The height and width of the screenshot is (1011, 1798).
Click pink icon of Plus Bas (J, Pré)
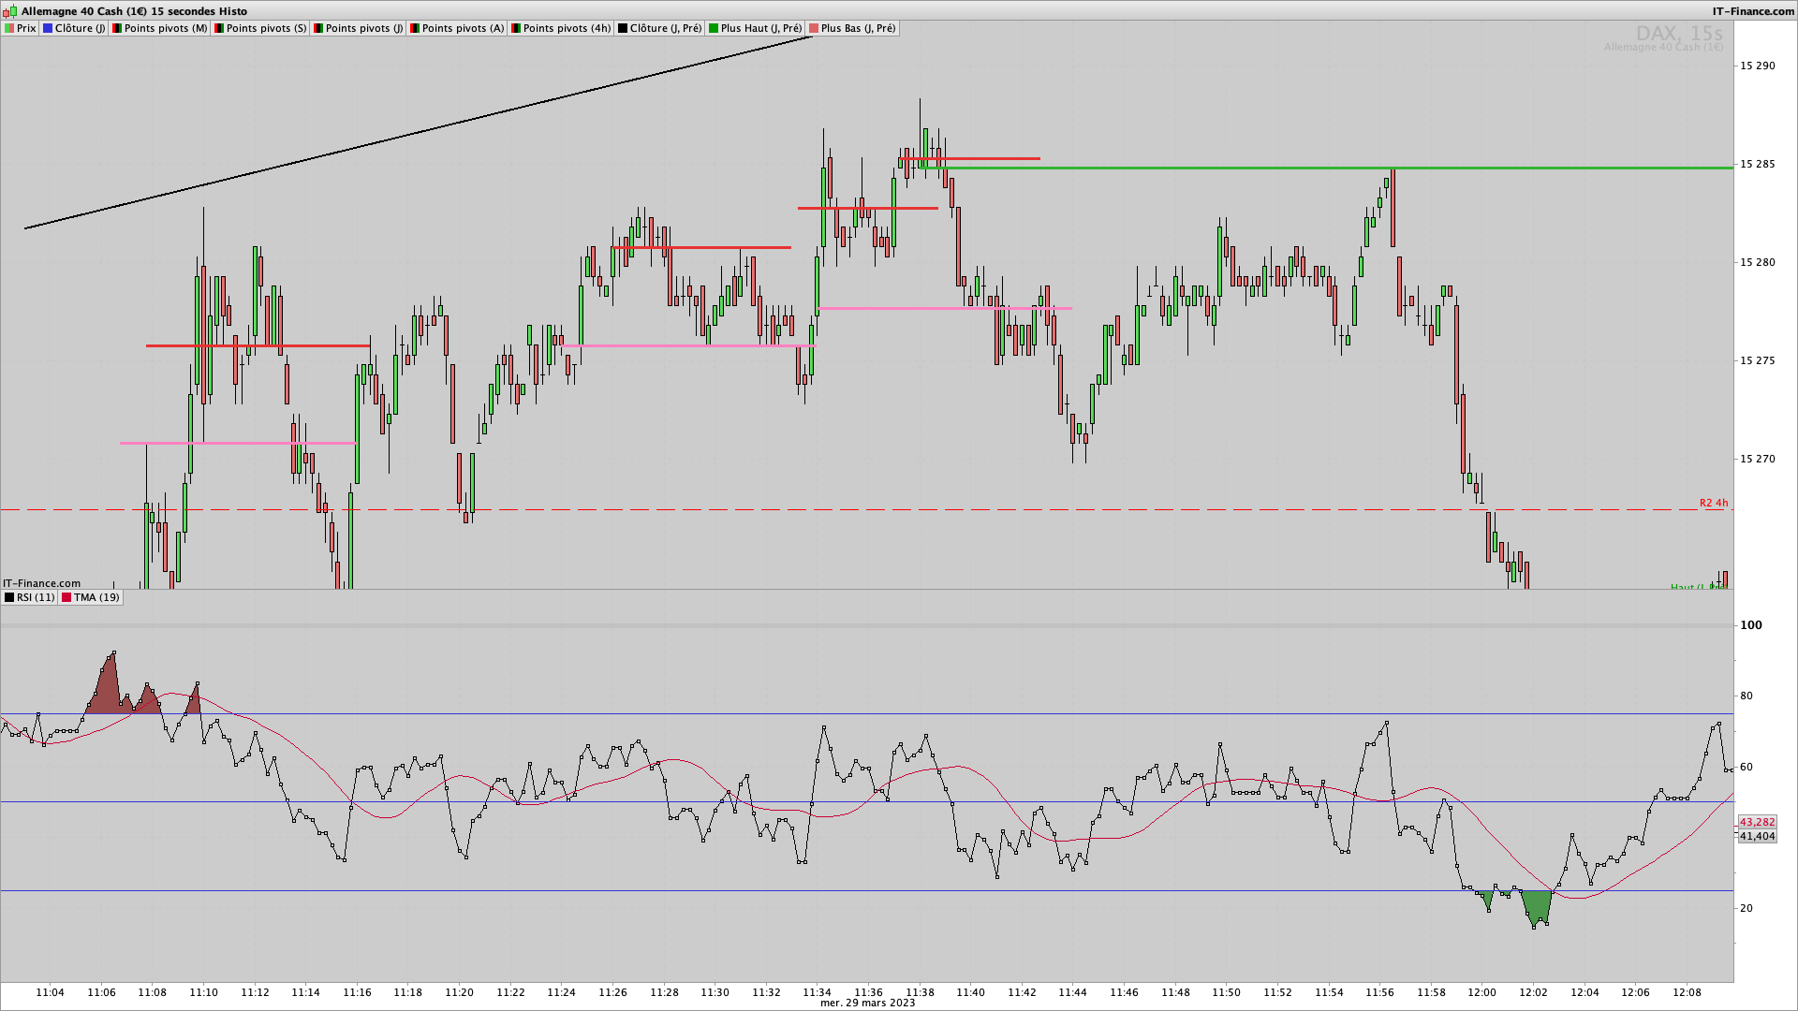click(814, 28)
